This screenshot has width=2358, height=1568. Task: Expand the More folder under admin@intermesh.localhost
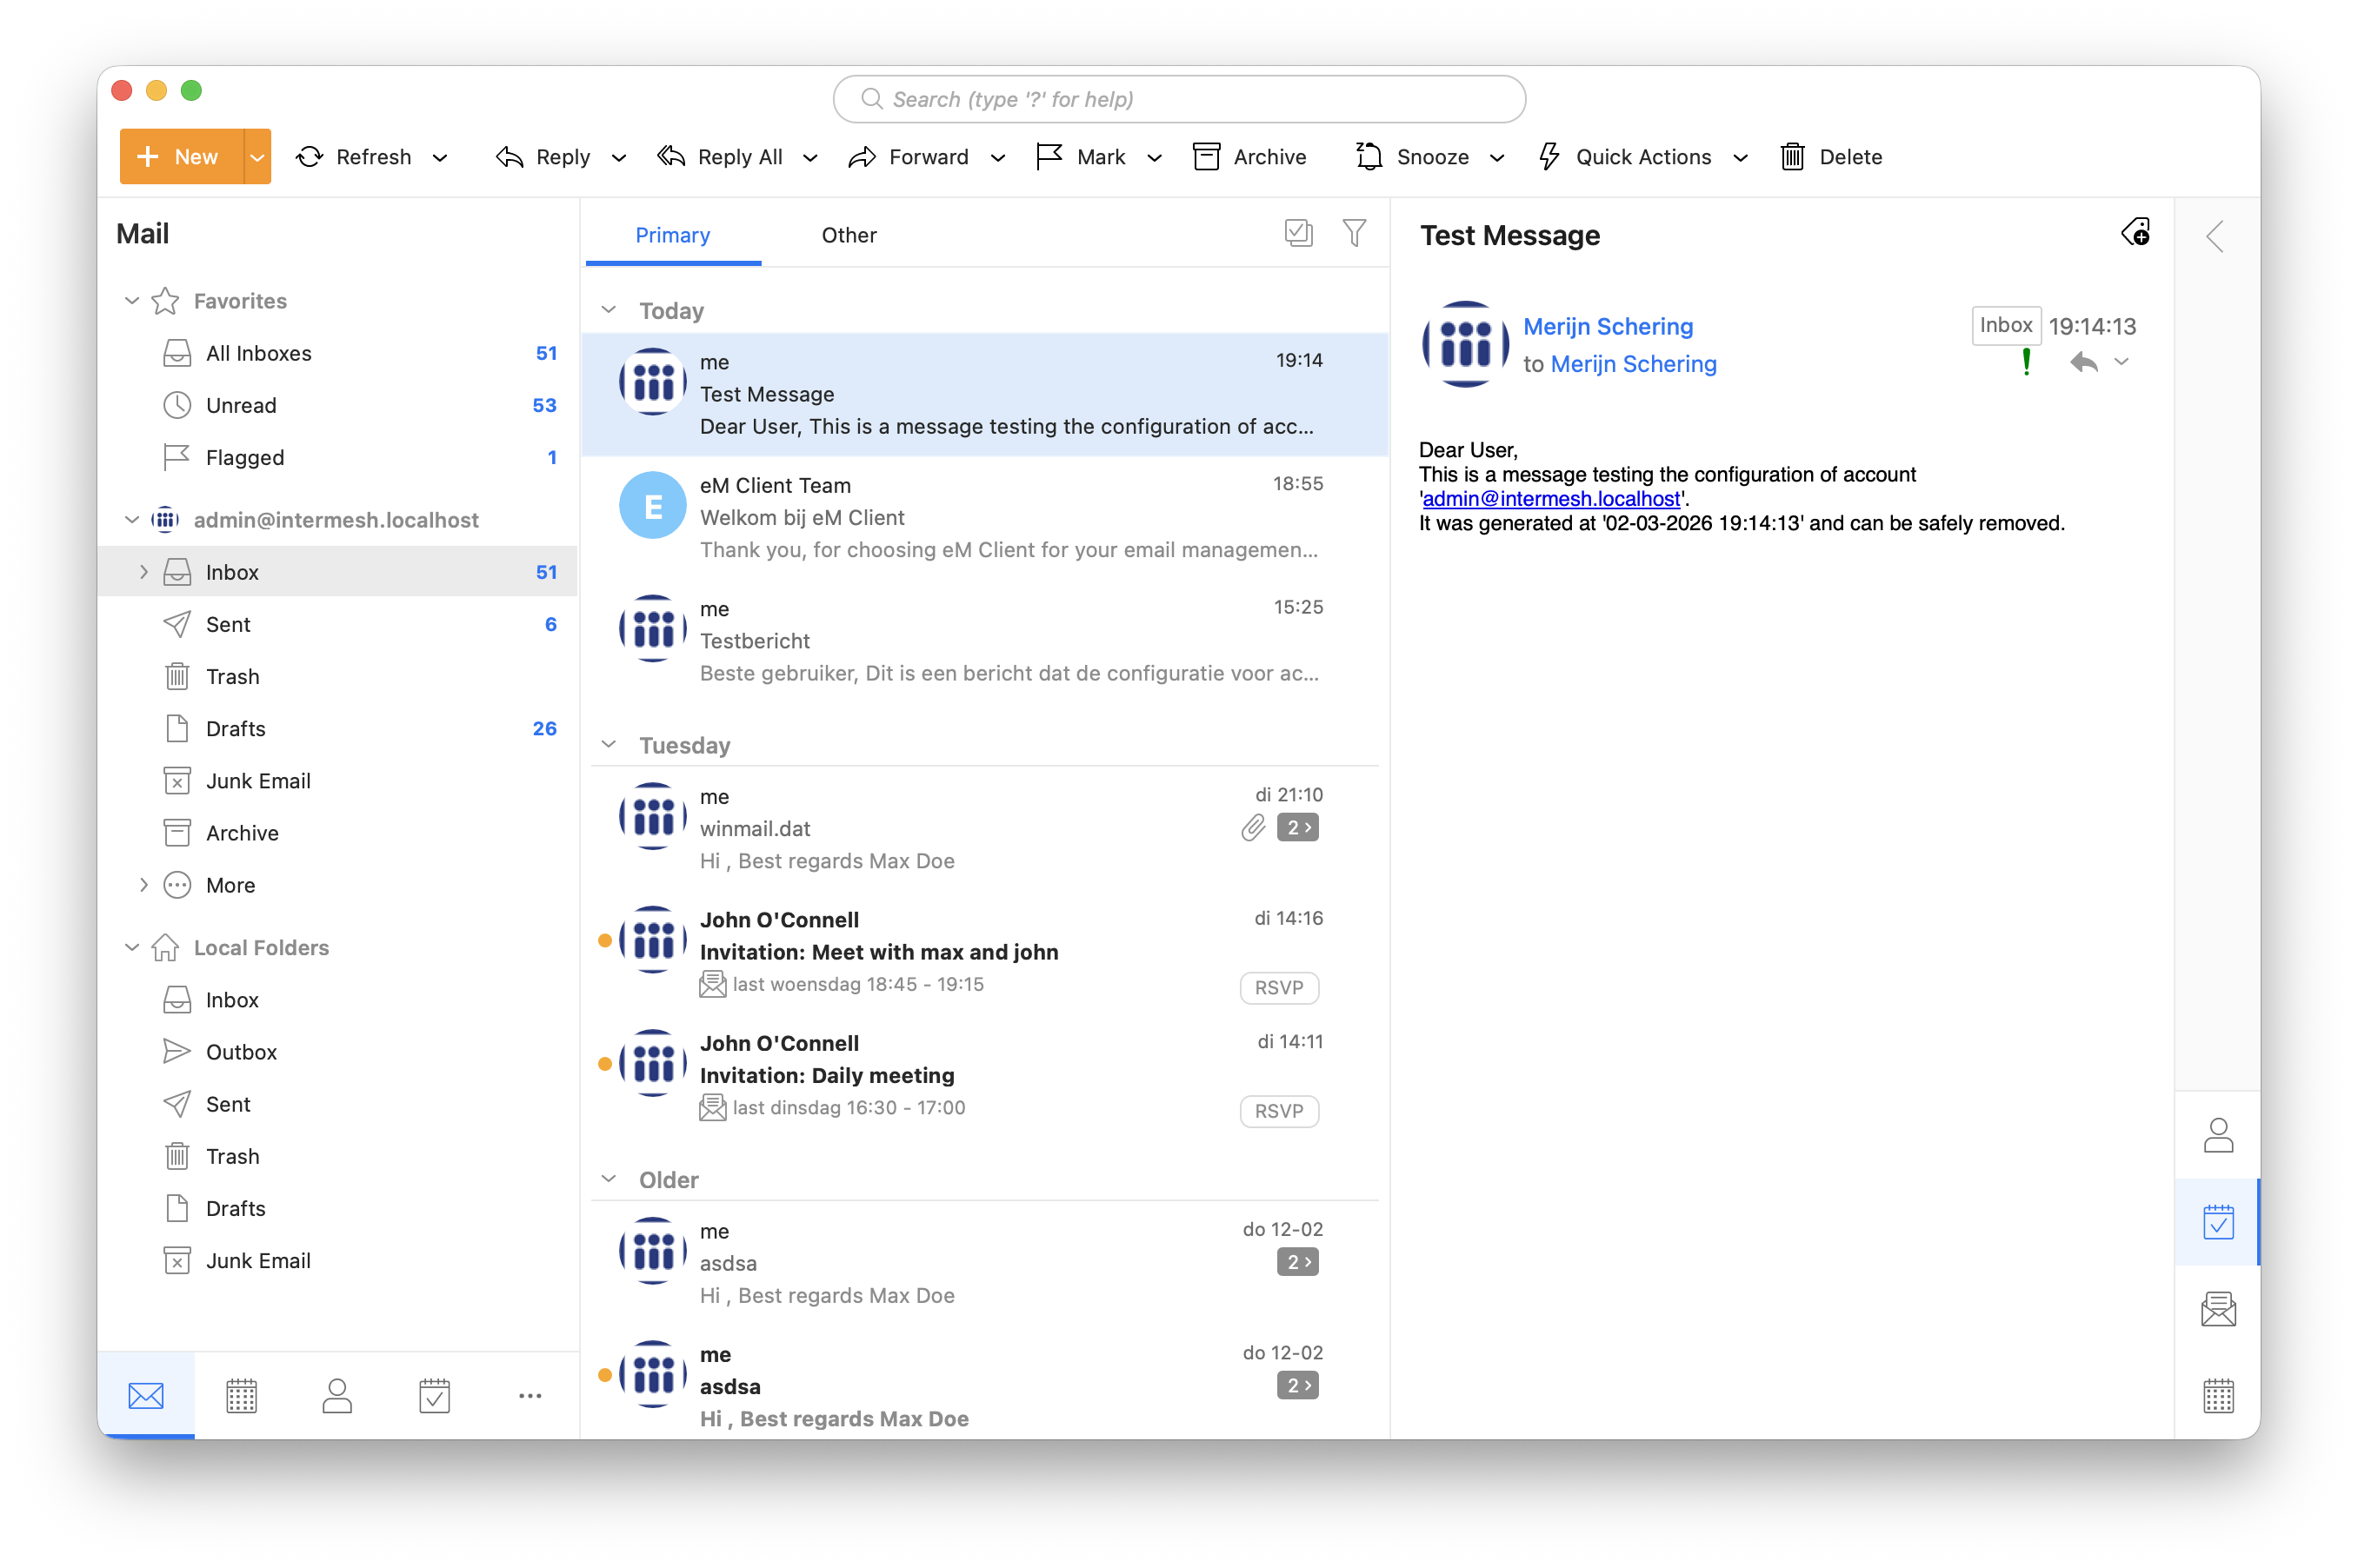143,884
